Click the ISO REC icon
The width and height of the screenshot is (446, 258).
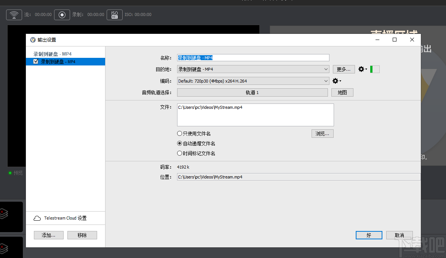[x=114, y=14]
